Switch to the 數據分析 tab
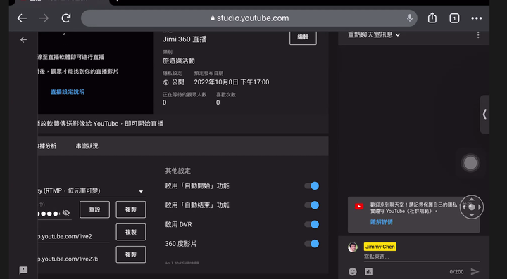Screen dimensions: 507x279 pyautogui.click(x=47, y=146)
